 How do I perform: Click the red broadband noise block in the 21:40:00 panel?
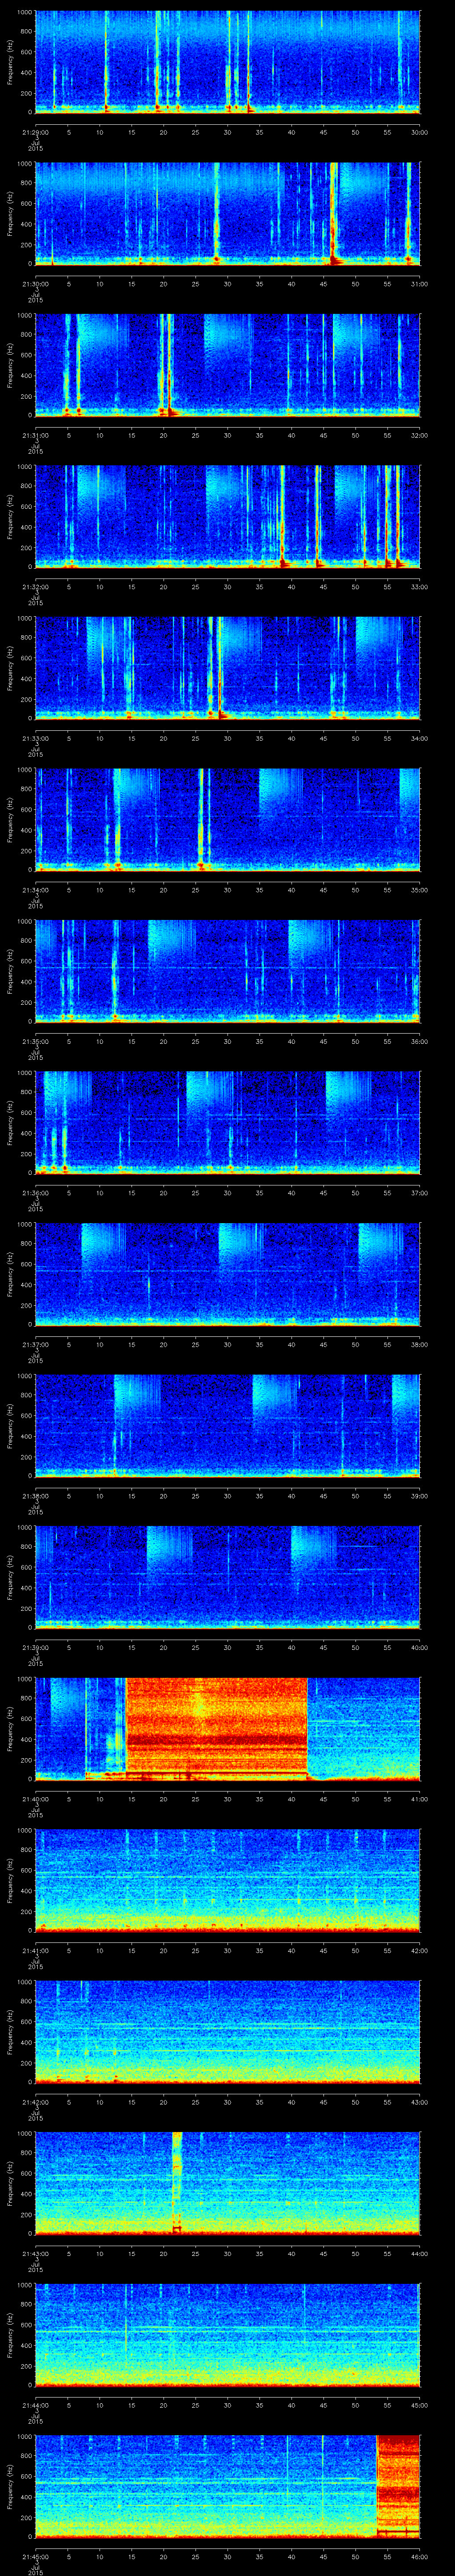[x=217, y=1728]
